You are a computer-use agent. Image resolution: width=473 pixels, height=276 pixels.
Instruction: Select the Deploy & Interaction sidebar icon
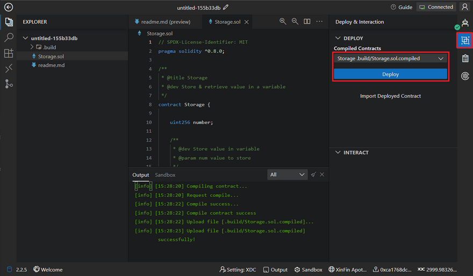(x=465, y=40)
